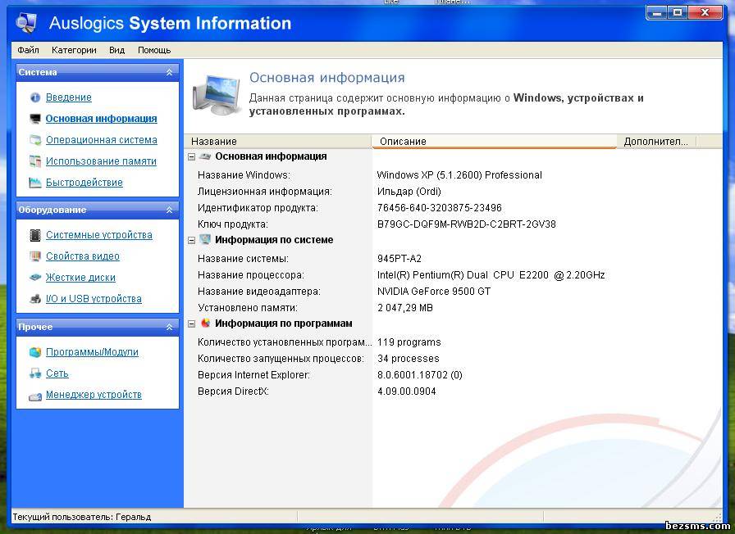The image size is (735, 534).
Task: Collapse the Информация по системе tree group
Action: (x=192, y=241)
